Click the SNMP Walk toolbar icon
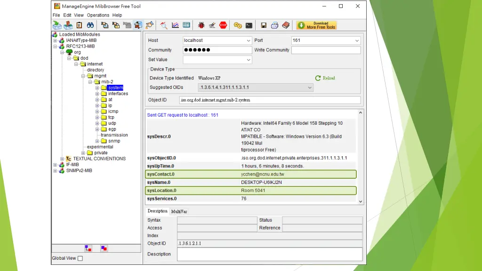Viewport: 482px width, 271px height. pyautogui.click(x=138, y=25)
